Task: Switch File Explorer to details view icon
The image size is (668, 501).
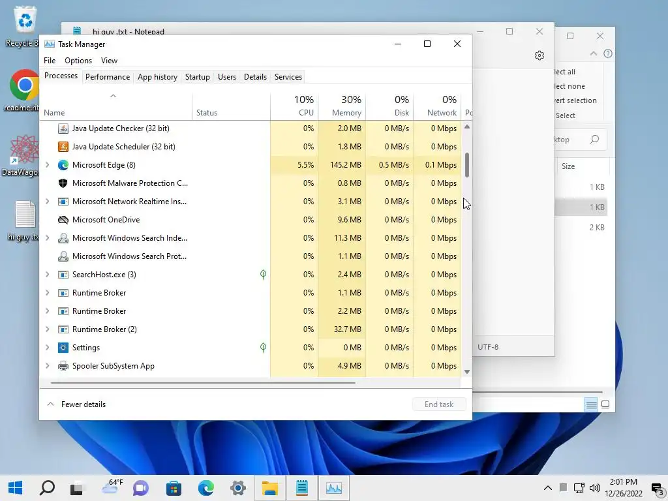Action: [x=591, y=404]
